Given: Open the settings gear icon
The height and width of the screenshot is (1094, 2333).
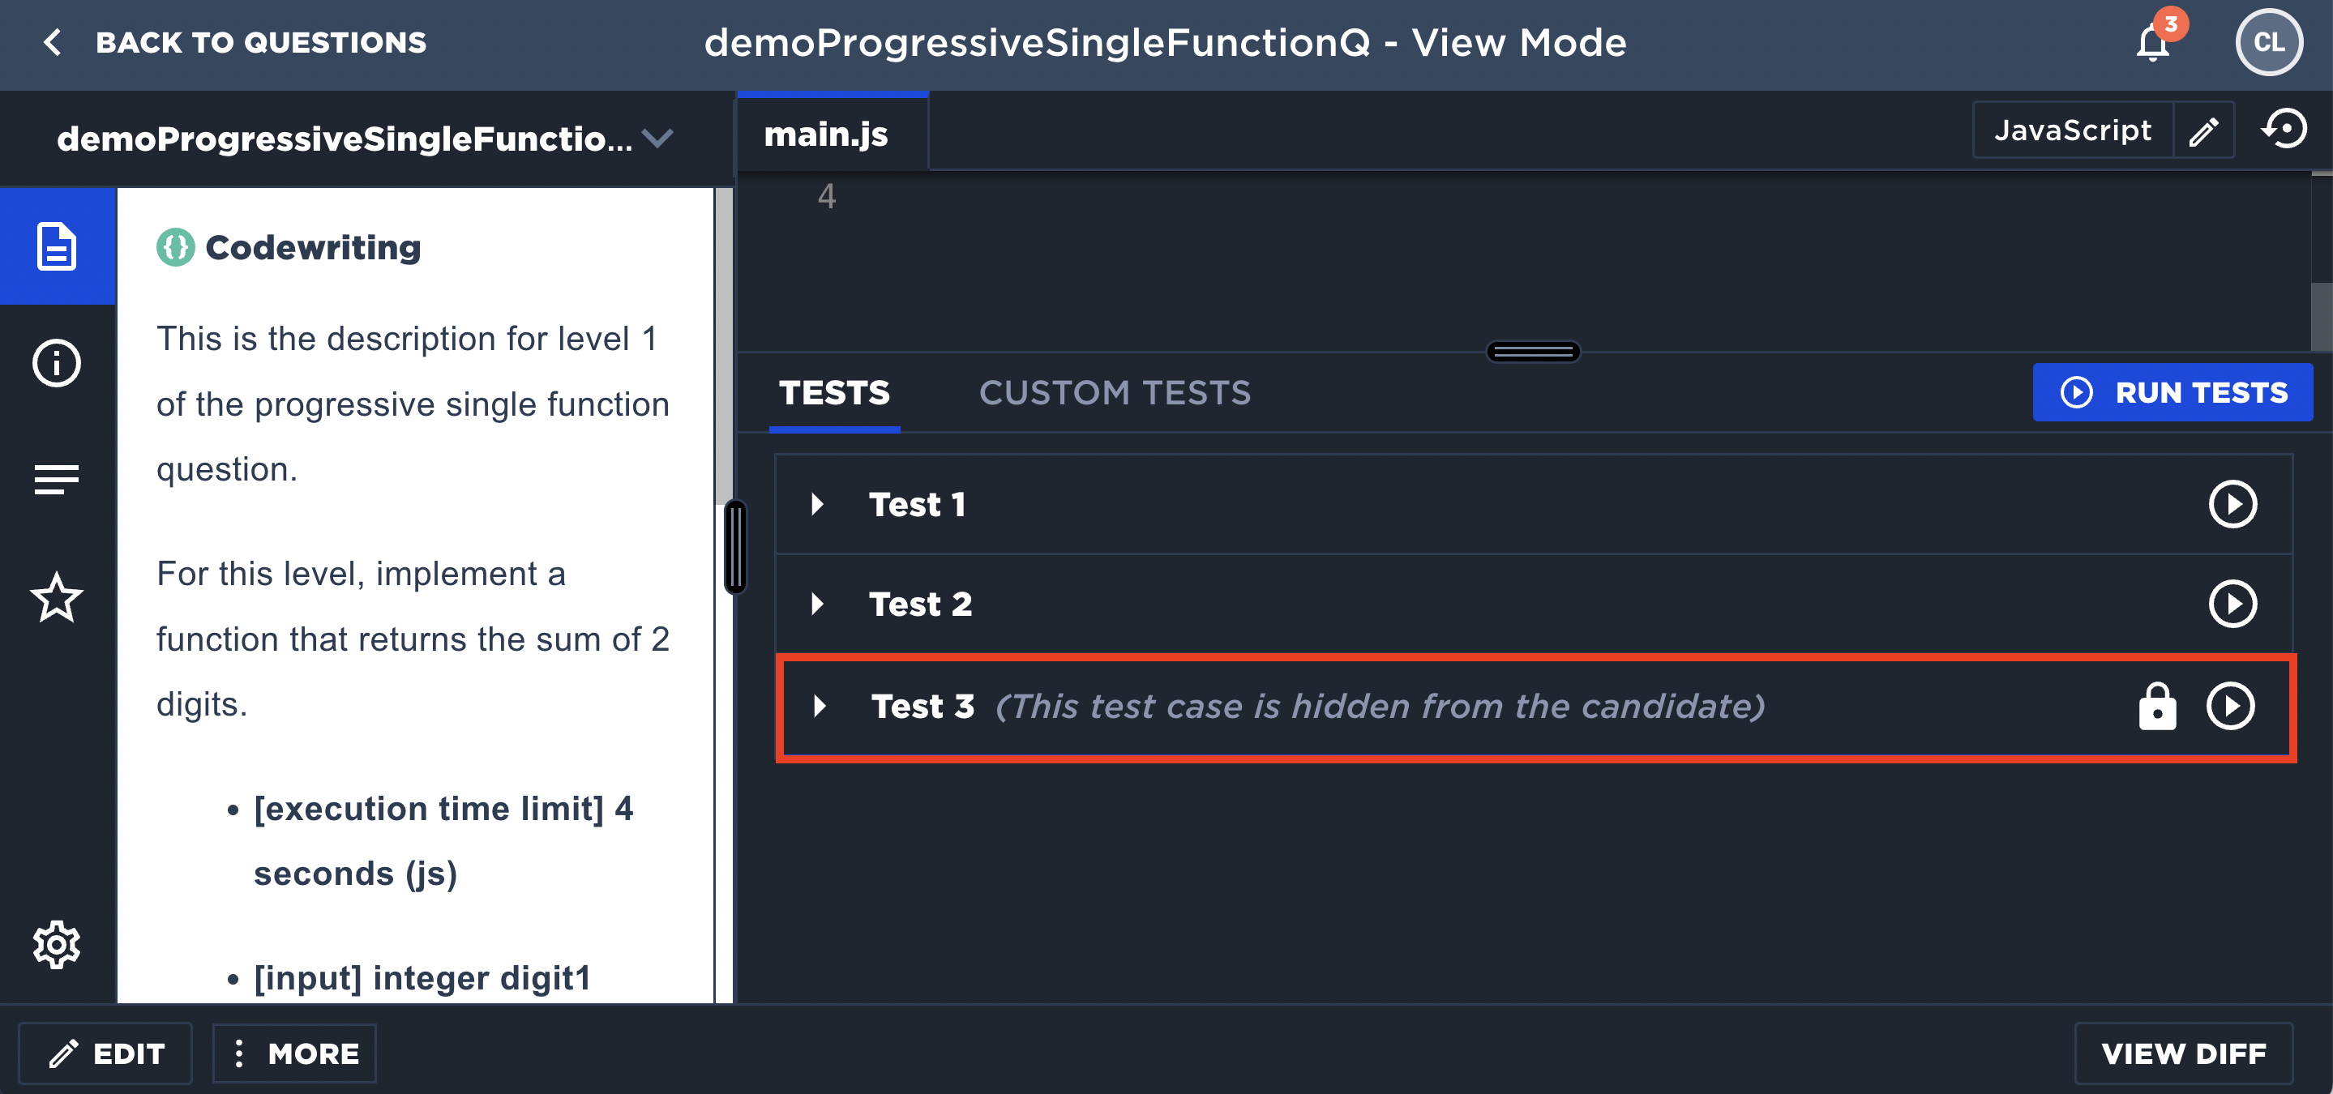Looking at the screenshot, I should [x=57, y=945].
